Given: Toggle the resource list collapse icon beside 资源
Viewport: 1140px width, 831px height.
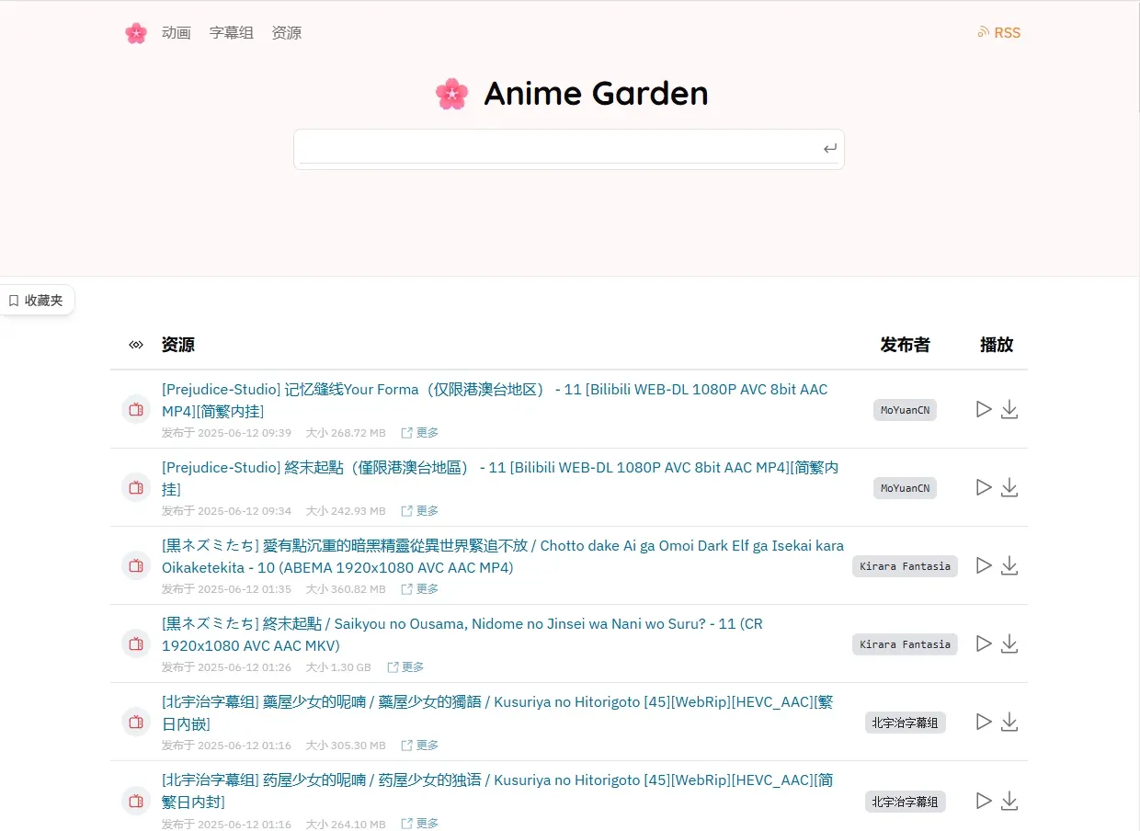Looking at the screenshot, I should tap(136, 345).
